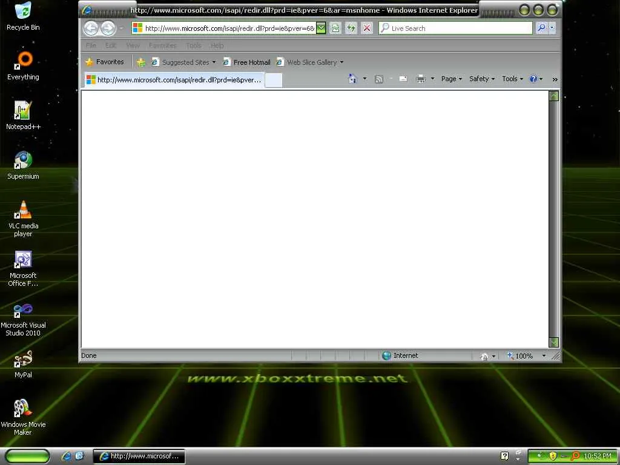Screen dimensions: 620x465
Task: Click the second Quick Launch icon
Action: (79, 456)
